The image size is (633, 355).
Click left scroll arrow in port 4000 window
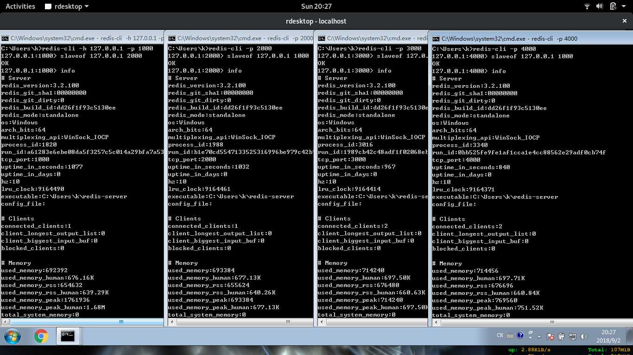click(436, 322)
